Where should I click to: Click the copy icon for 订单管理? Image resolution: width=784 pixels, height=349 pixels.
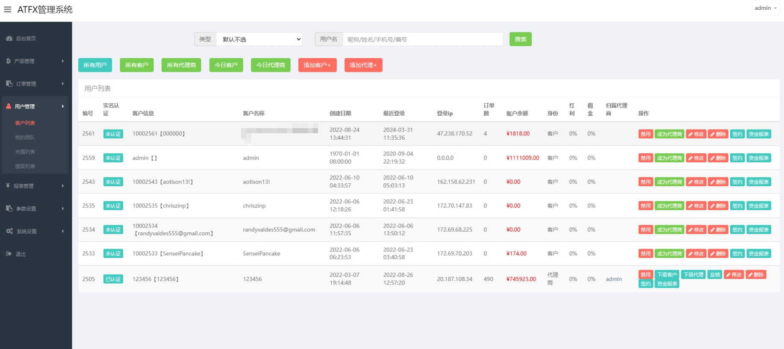click(9, 84)
